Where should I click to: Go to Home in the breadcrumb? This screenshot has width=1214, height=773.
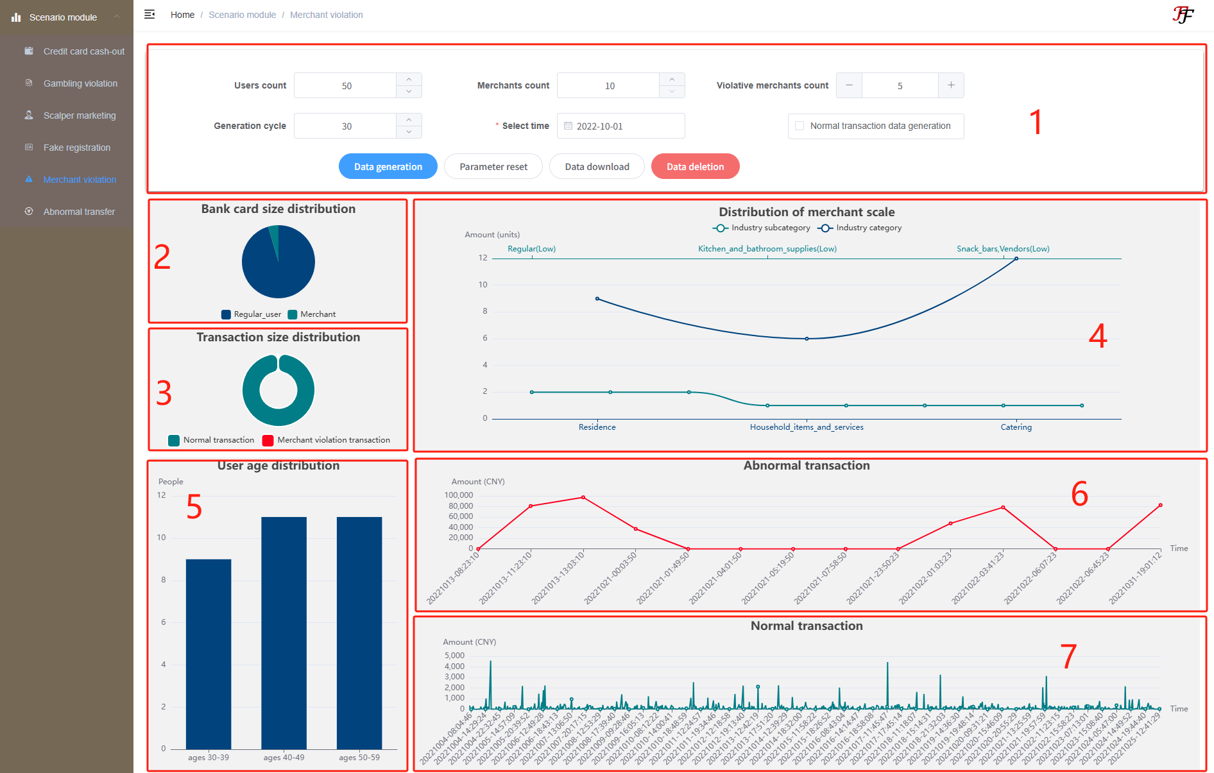pos(182,15)
